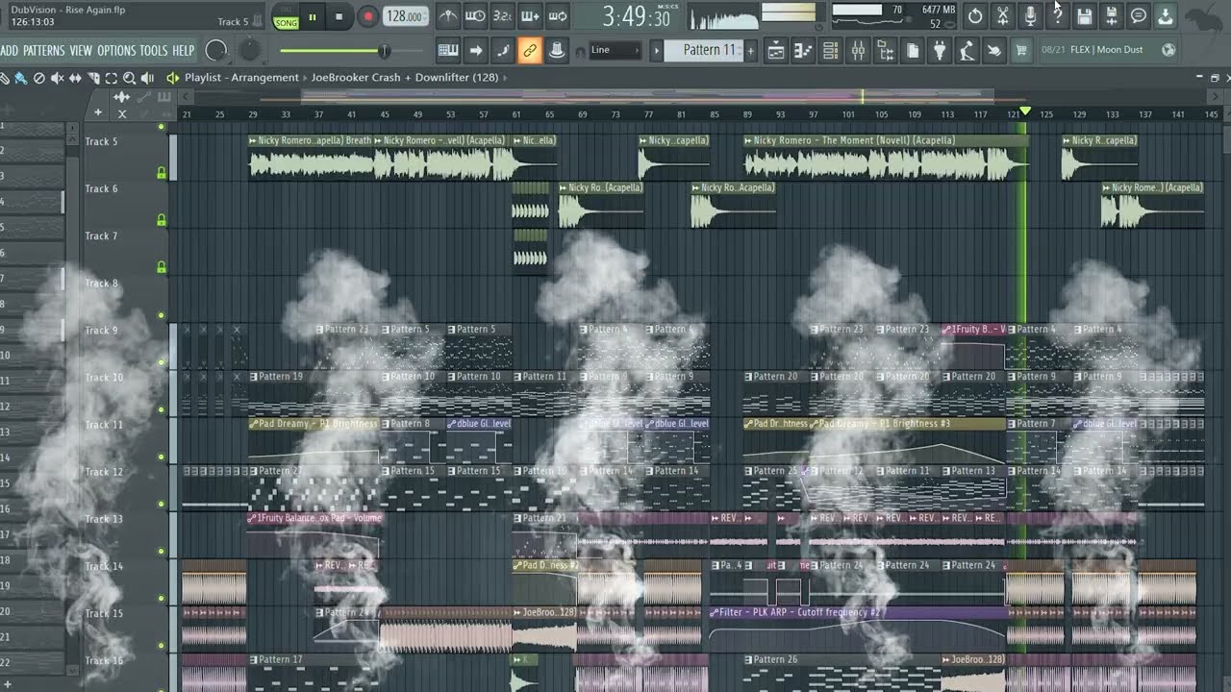
Task: Open the Line snap dropdown
Action: click(x=614, y=50)
